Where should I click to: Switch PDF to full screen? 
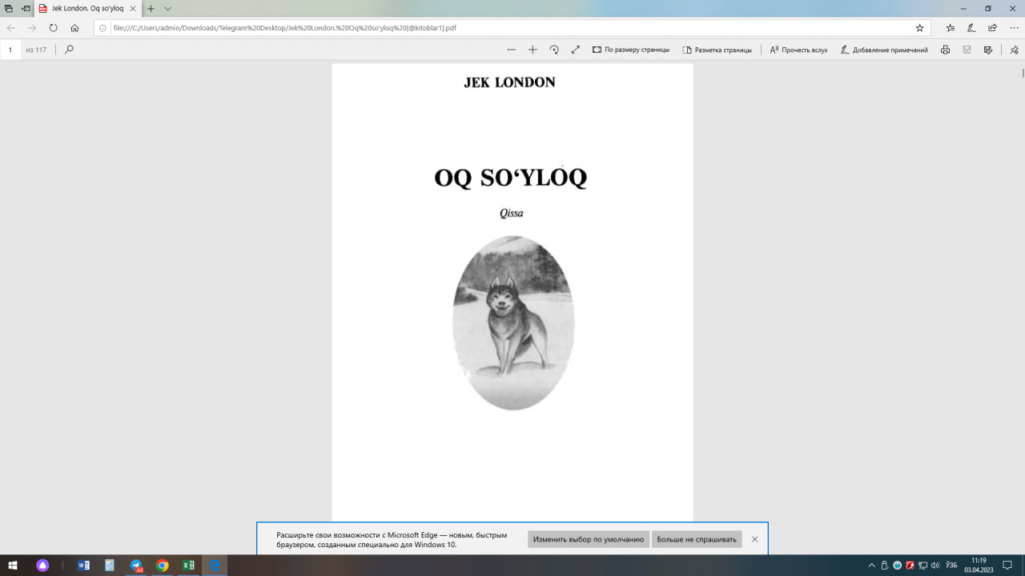[575, 50]
